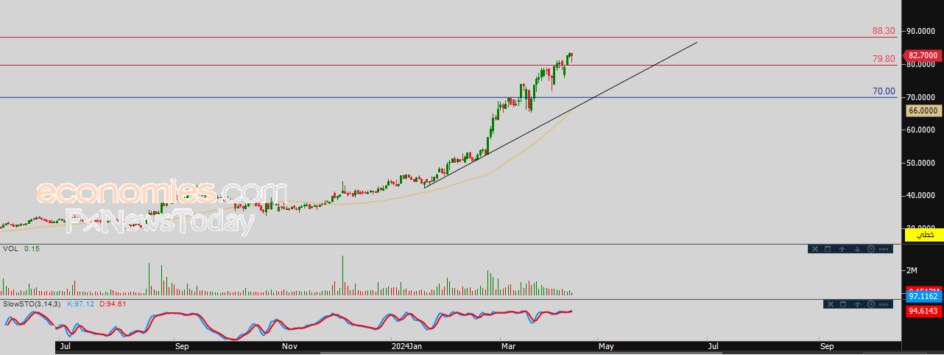944x355 pixels.
Task: Close the VOL indicator panel
Action: 815,249
